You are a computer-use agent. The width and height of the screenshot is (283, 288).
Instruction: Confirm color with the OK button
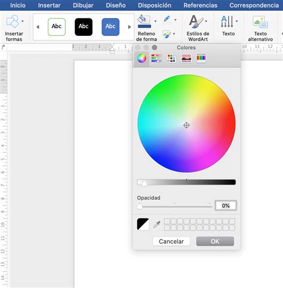215,241
